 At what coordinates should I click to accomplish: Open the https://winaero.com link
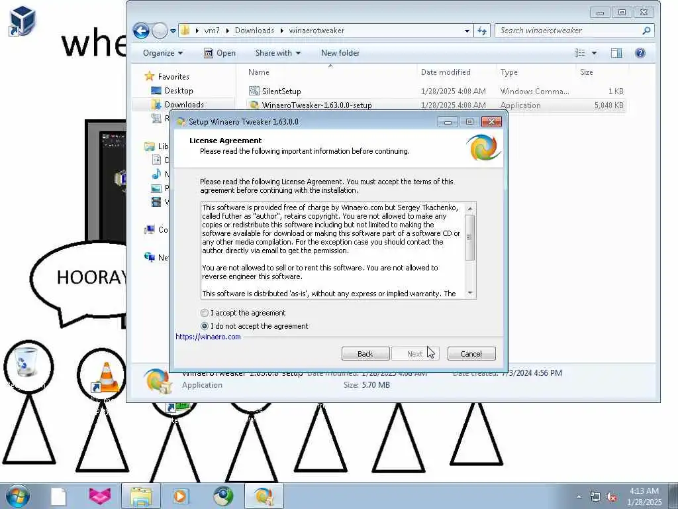click(x=208, y=337)
